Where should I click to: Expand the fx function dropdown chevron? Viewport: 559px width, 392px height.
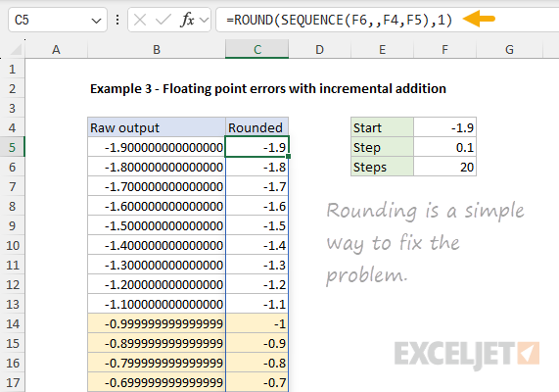click(204, 20)
